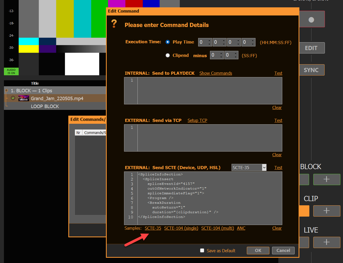This screenshot has width=343, height=263.
Task: Collapse the 1. BLOCK tree node
Action: coord(7,90)
